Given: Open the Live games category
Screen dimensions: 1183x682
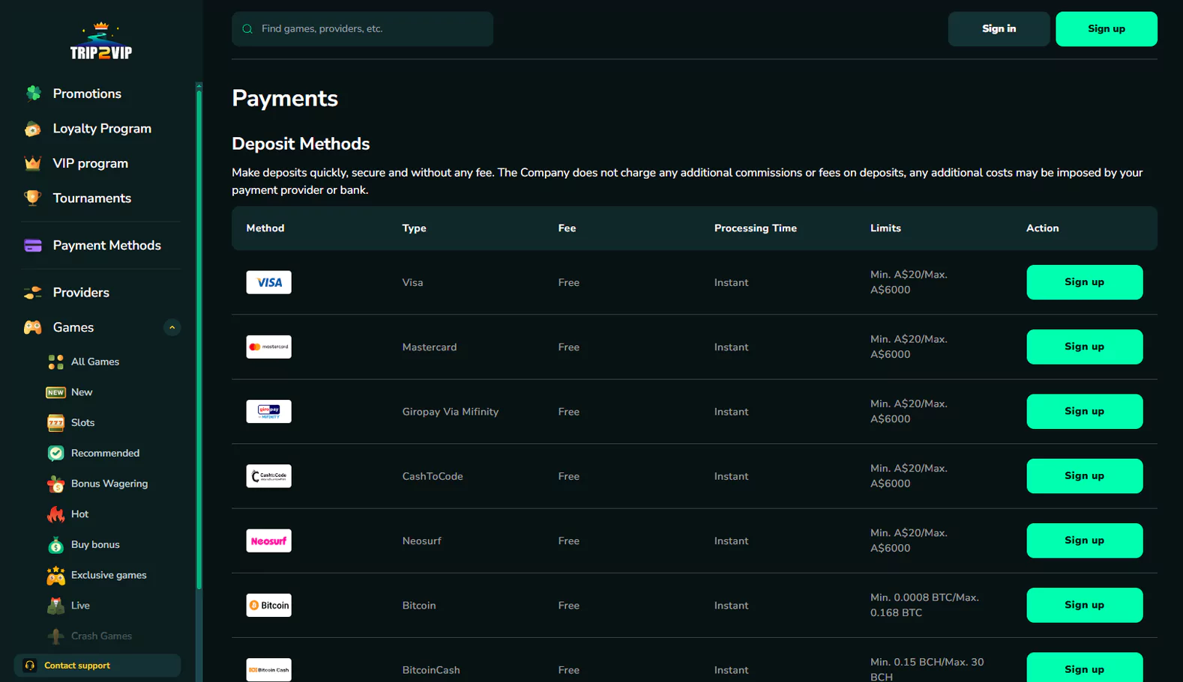Looking at the screenshot, I should (80, 606).
